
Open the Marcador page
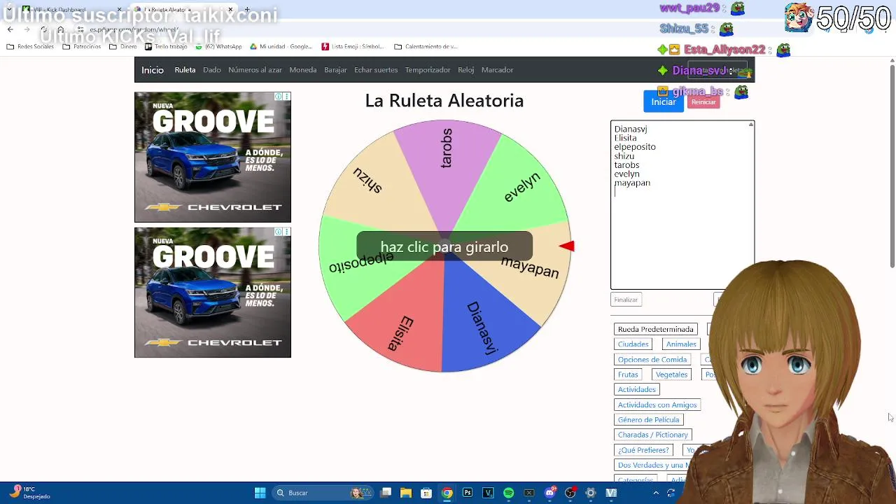pyautogui.click(x=498, y=70)
